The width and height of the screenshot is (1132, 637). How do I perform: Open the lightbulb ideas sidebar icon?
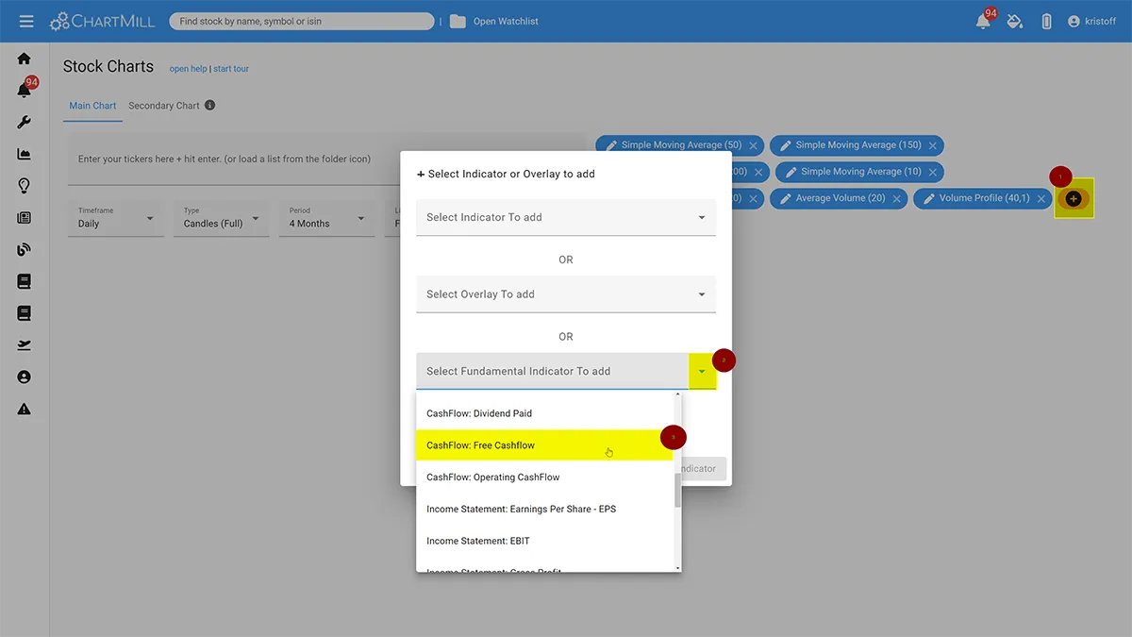pos(25,186)
